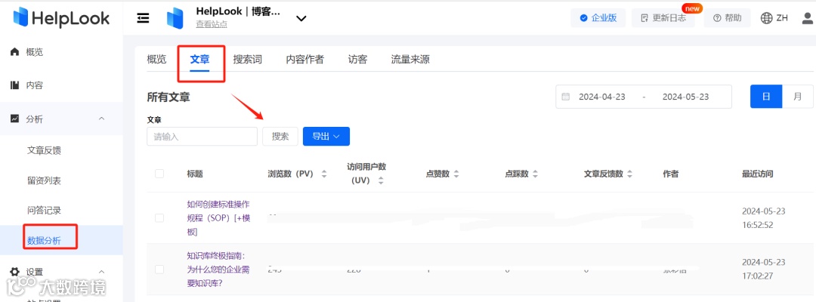816x302 pixels.
Task: Switch to the 访客 tab
Action: click(357, 59)
